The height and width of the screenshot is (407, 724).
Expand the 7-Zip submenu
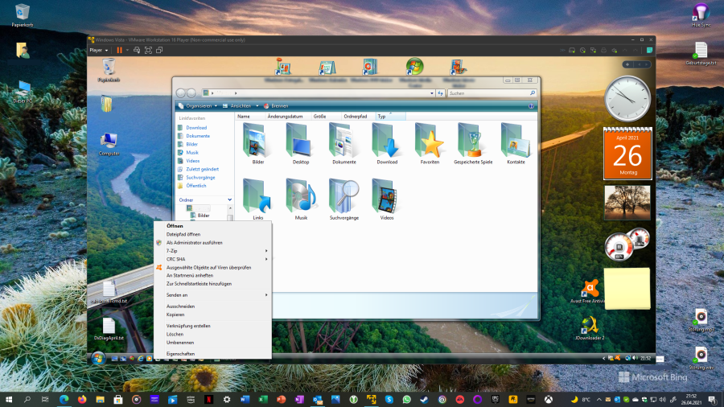tap(212, 251)
